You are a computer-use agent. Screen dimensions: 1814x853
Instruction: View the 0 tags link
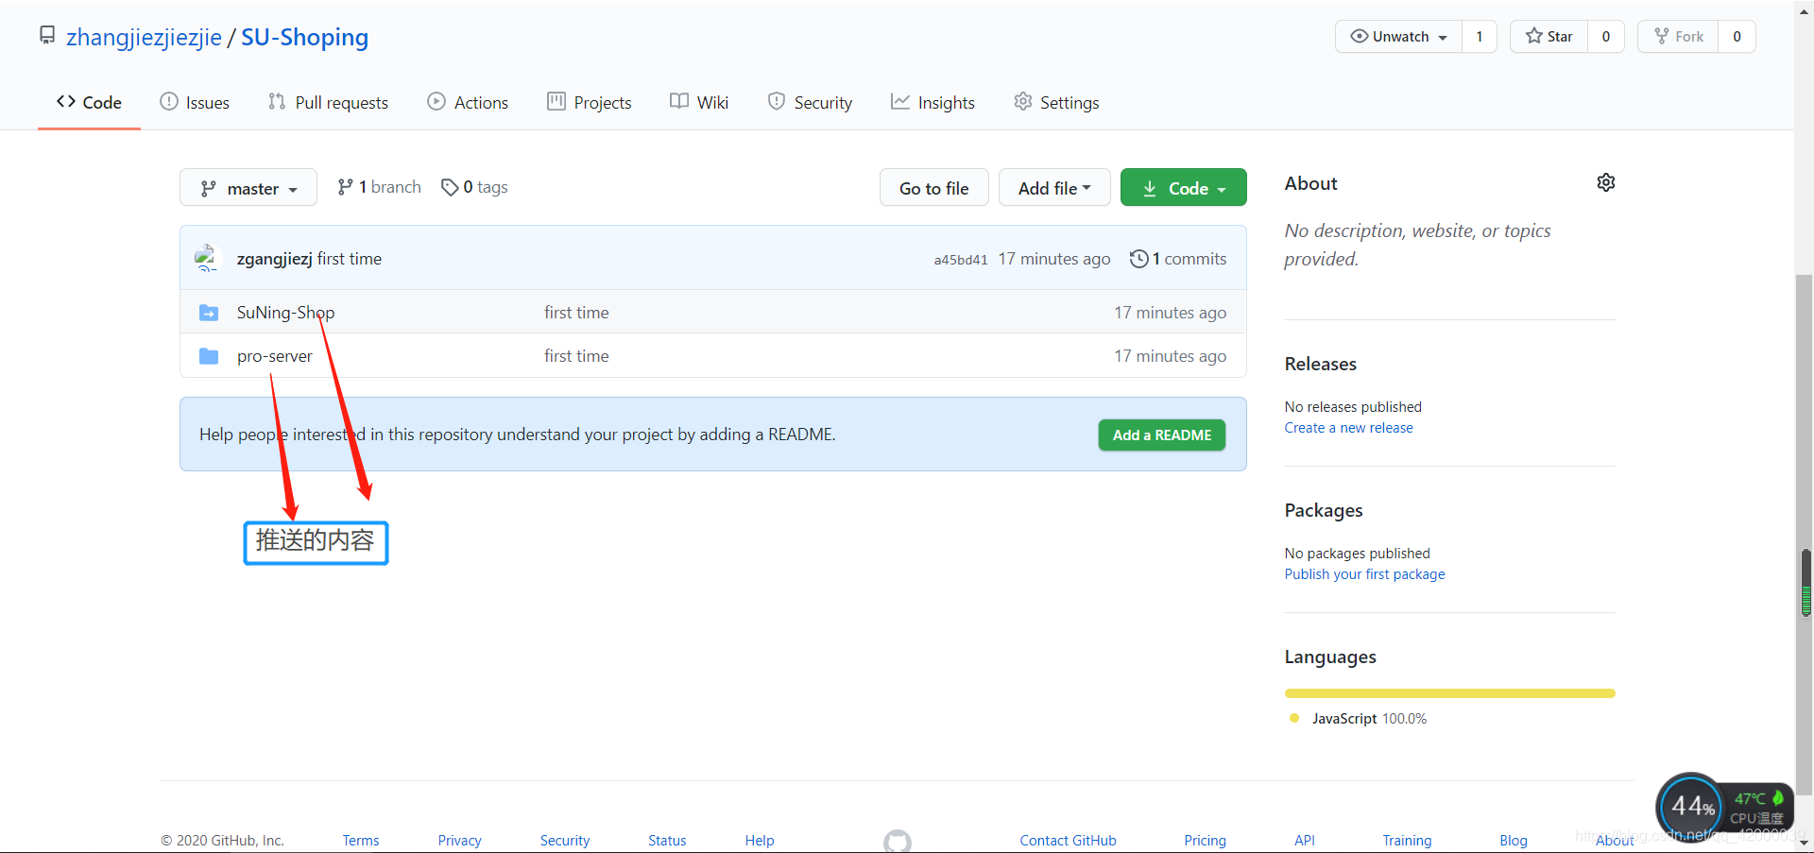[x=474, y=187]
